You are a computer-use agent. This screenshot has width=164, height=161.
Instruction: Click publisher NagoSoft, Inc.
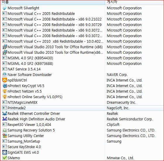(118, 108)
